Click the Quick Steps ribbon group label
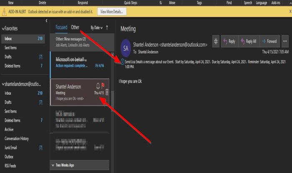The image size is (292, 173). 131,3
